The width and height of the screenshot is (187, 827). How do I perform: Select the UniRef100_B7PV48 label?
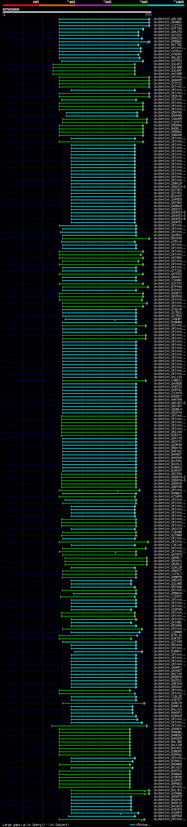click(x=168, y=286)
